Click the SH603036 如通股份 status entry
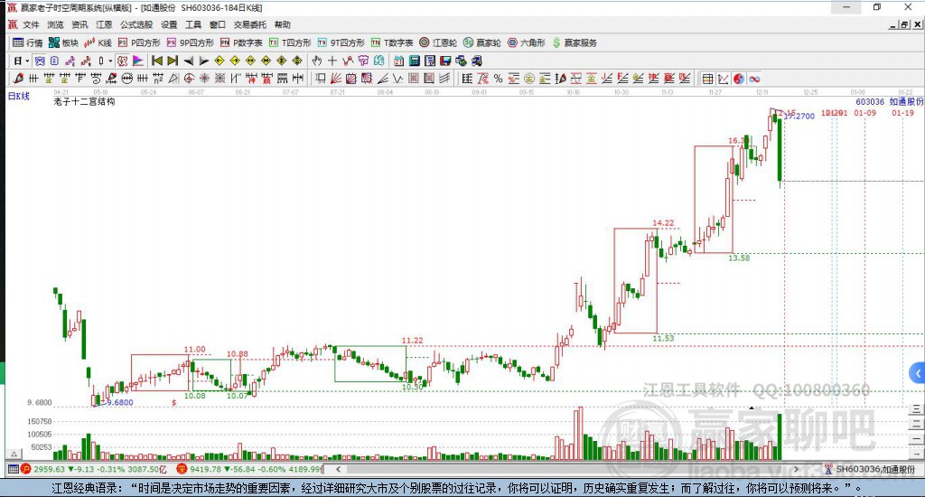 870,469
